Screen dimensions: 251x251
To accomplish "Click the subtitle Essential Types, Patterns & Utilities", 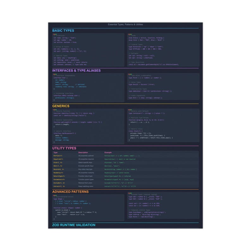I will click(125, 24).
